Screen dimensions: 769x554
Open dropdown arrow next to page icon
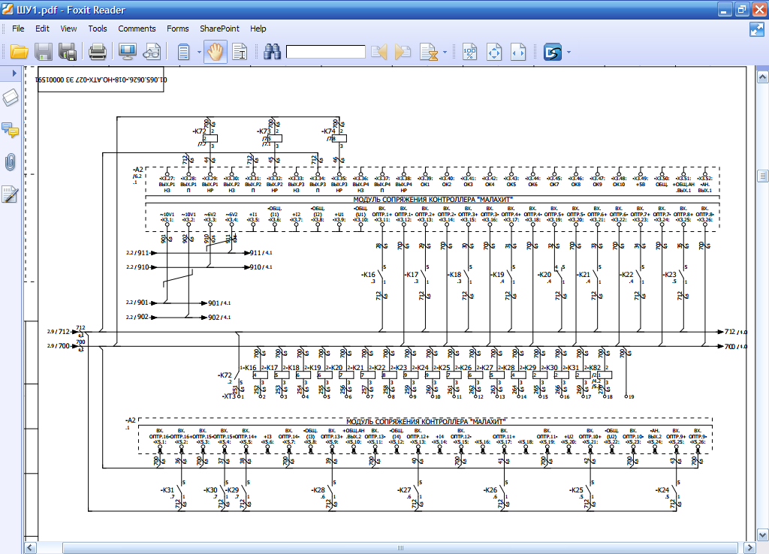point(199,53)
